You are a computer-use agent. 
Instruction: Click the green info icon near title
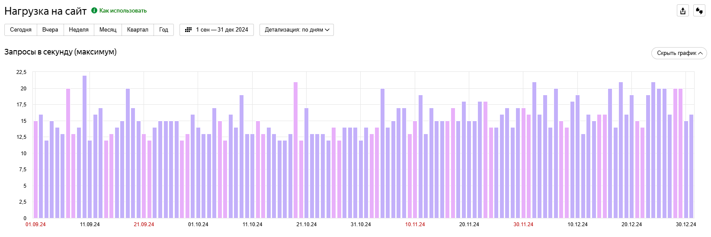pos(94,10)
